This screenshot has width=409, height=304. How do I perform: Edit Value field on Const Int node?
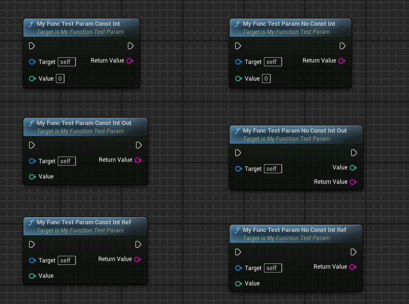click(x=60, y=78)
